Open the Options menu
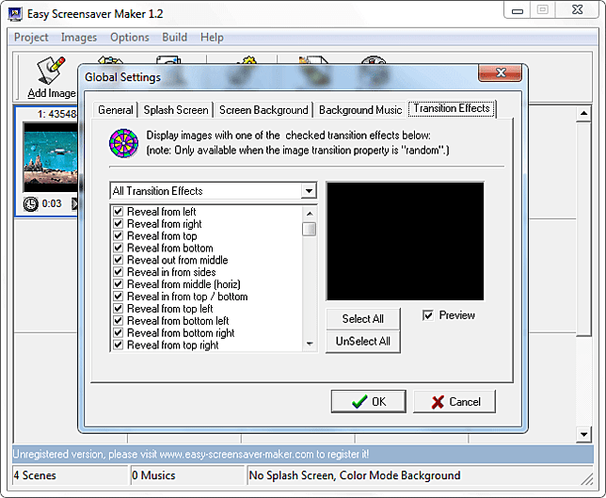Image resolution: width=606 pixels, height=498 pixels. click(x=130, y=38)
